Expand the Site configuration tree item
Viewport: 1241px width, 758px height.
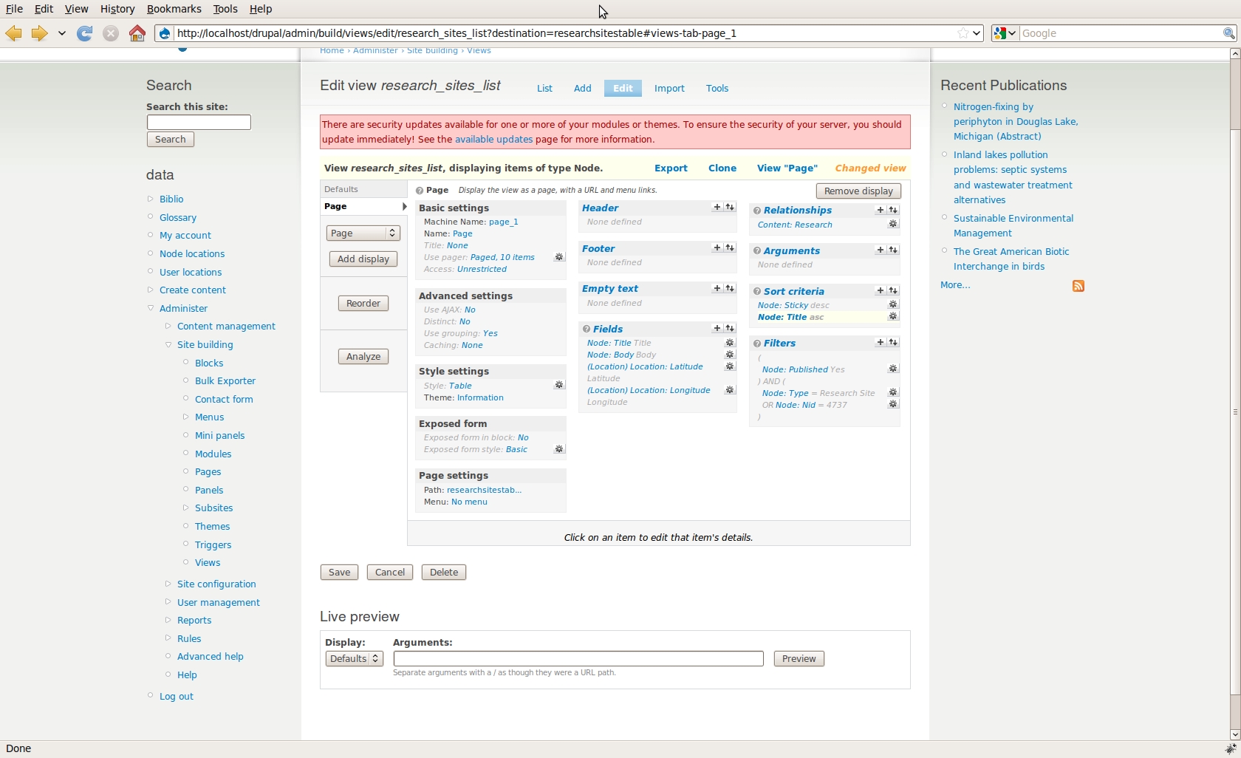click(168, 584)
